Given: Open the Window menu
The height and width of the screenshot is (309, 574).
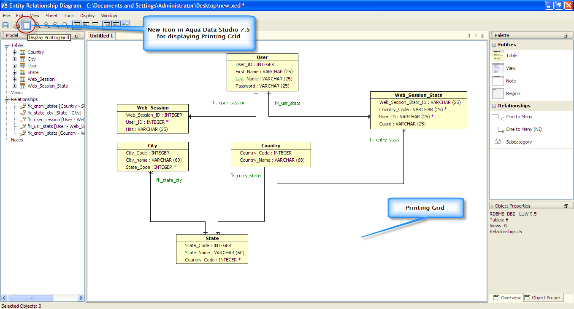Looking at the screenshot, I should (109, 16).
